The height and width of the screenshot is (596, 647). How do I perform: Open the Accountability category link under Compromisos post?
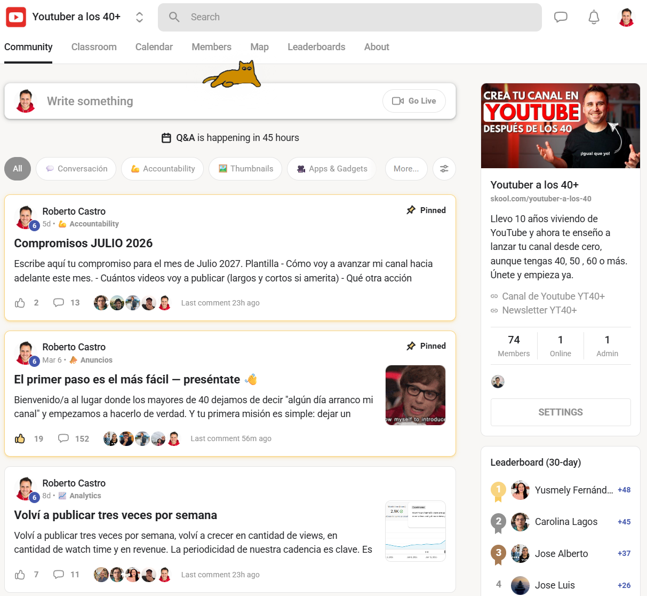(89, 224)
